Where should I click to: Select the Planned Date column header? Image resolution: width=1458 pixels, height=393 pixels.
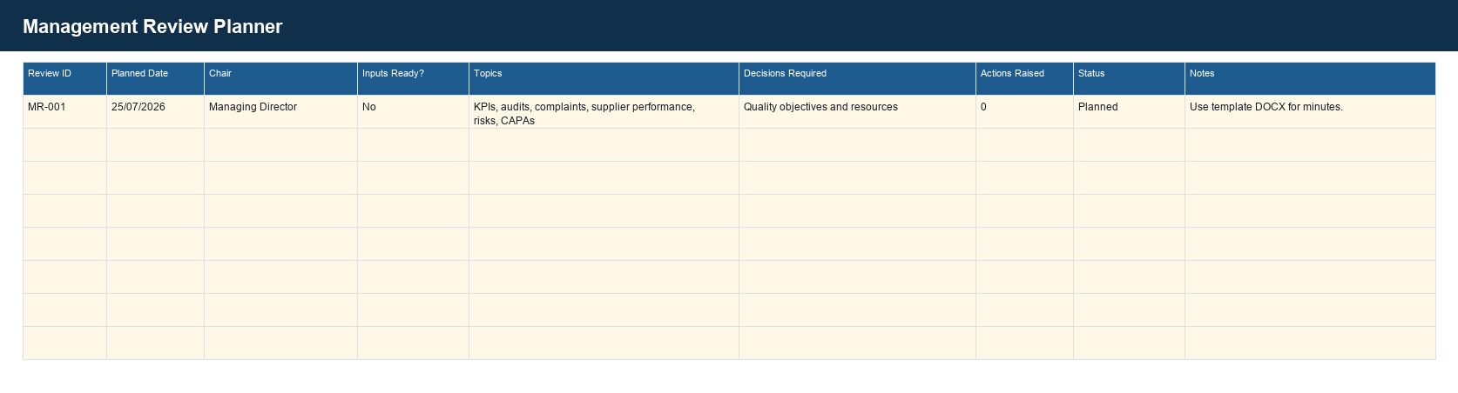(x=155, y=78)
